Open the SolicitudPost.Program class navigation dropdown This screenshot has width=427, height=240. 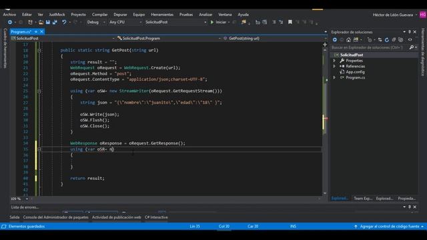pos(169,39)
